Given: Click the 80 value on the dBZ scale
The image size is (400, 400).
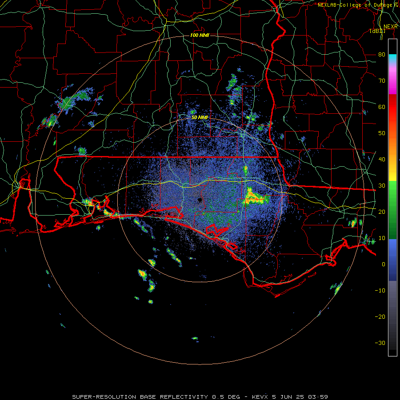Looking at the screenshot, I should [382, 55].
